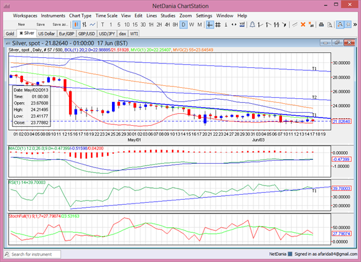Click the double bar comparison icon
This screenshot has width=361, height=262.
coord(276,24)
